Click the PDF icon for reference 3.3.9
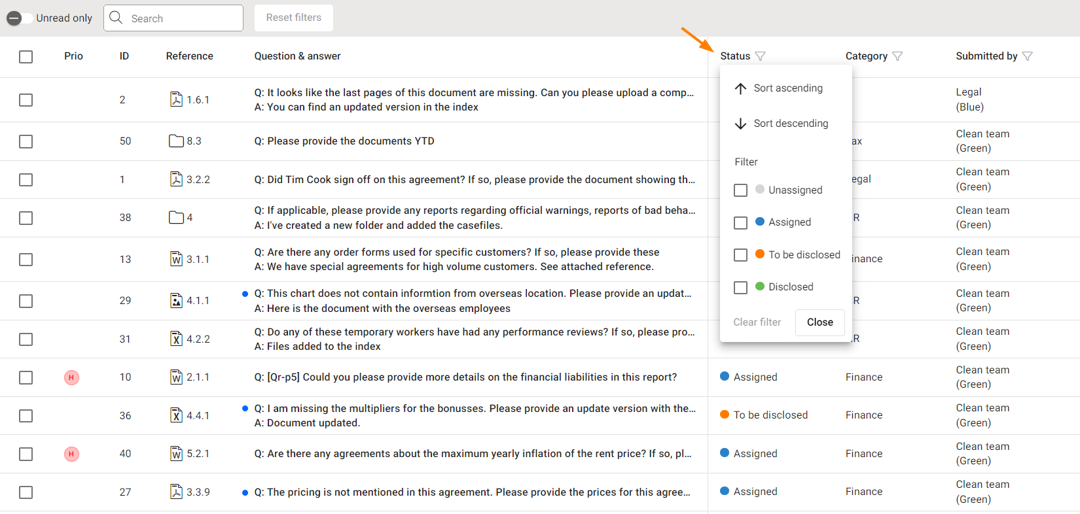Image resolution: width=1080 pixels, height=514 pixels. [x=176, y=492]
